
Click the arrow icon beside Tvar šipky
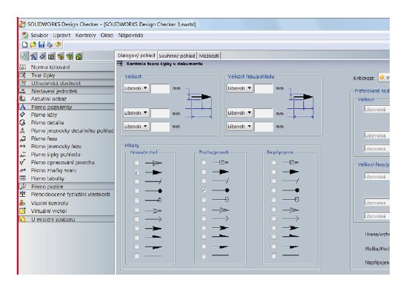(23, 75)
